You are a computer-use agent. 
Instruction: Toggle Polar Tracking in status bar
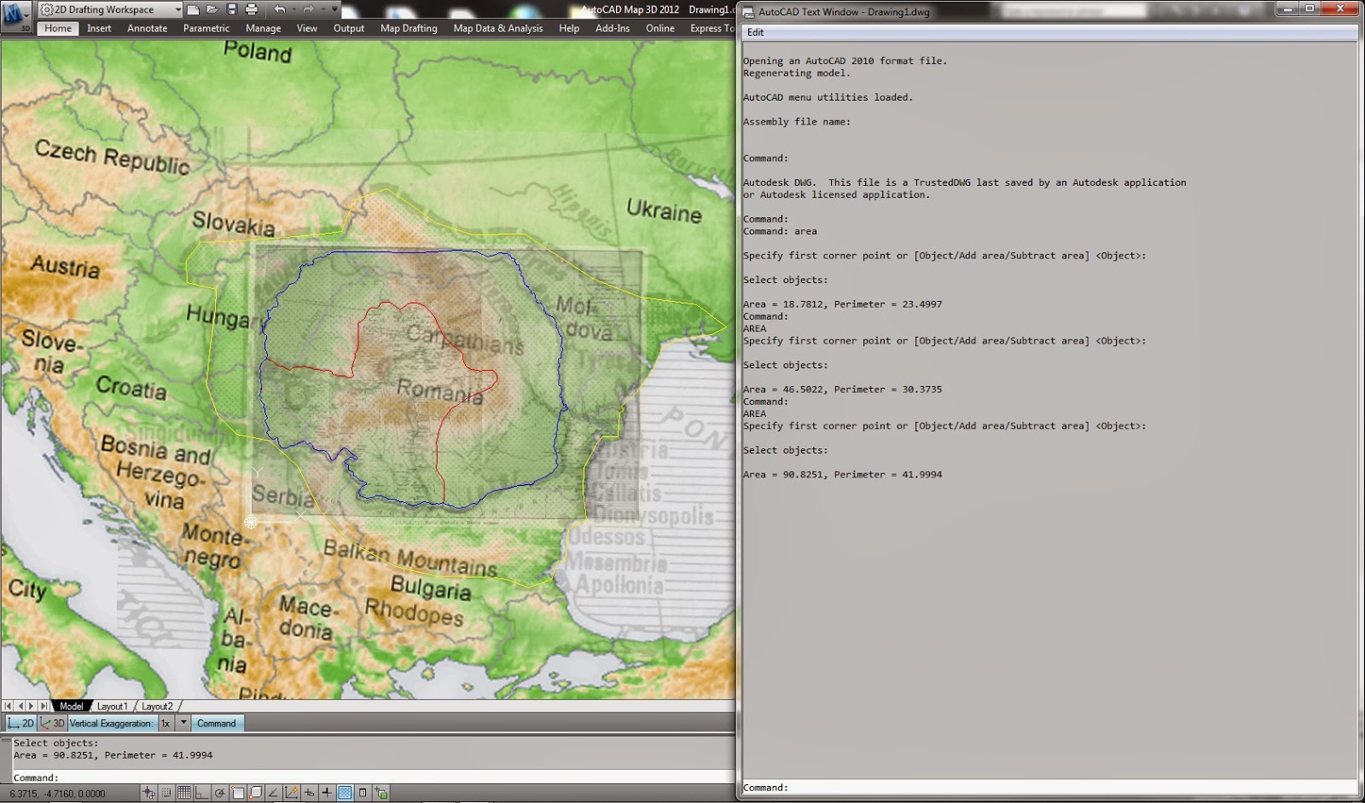(x=219, y=793)
